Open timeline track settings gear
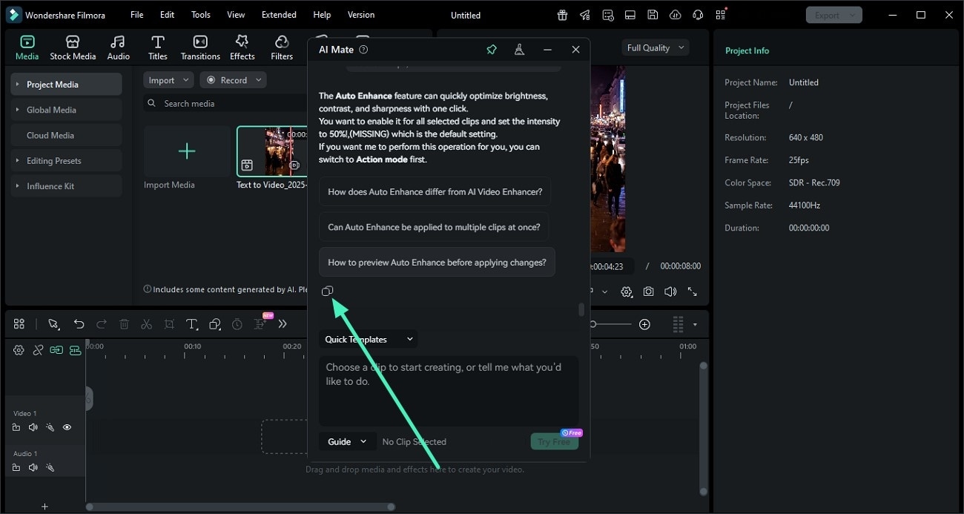Screen dimensions: 964x514 coord(19,350)
